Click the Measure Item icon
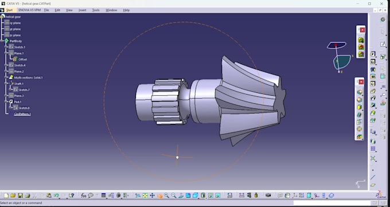This screenshot has width=390, height=207. [249, 196]
